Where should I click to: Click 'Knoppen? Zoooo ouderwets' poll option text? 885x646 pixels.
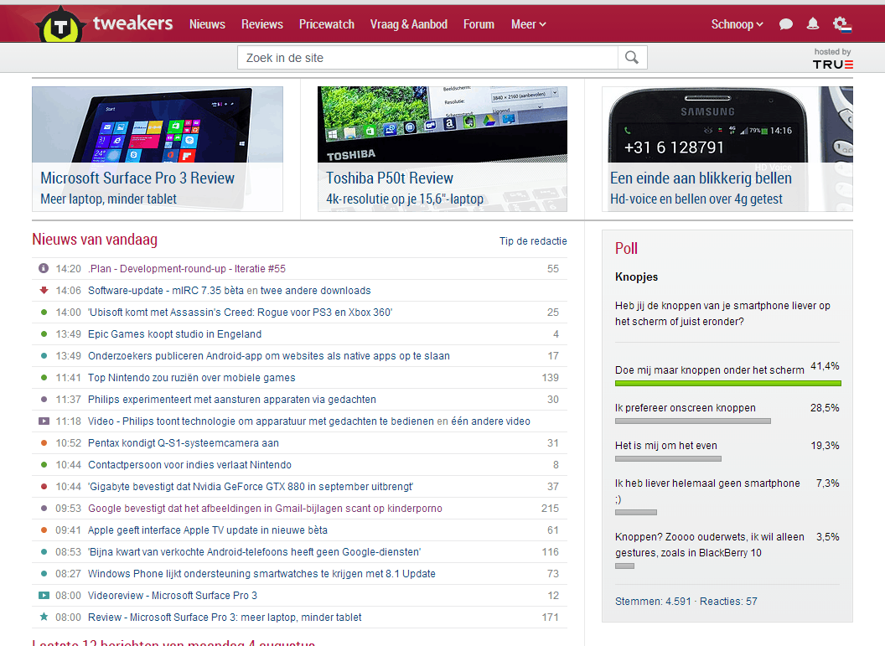[x=710, y=545]
